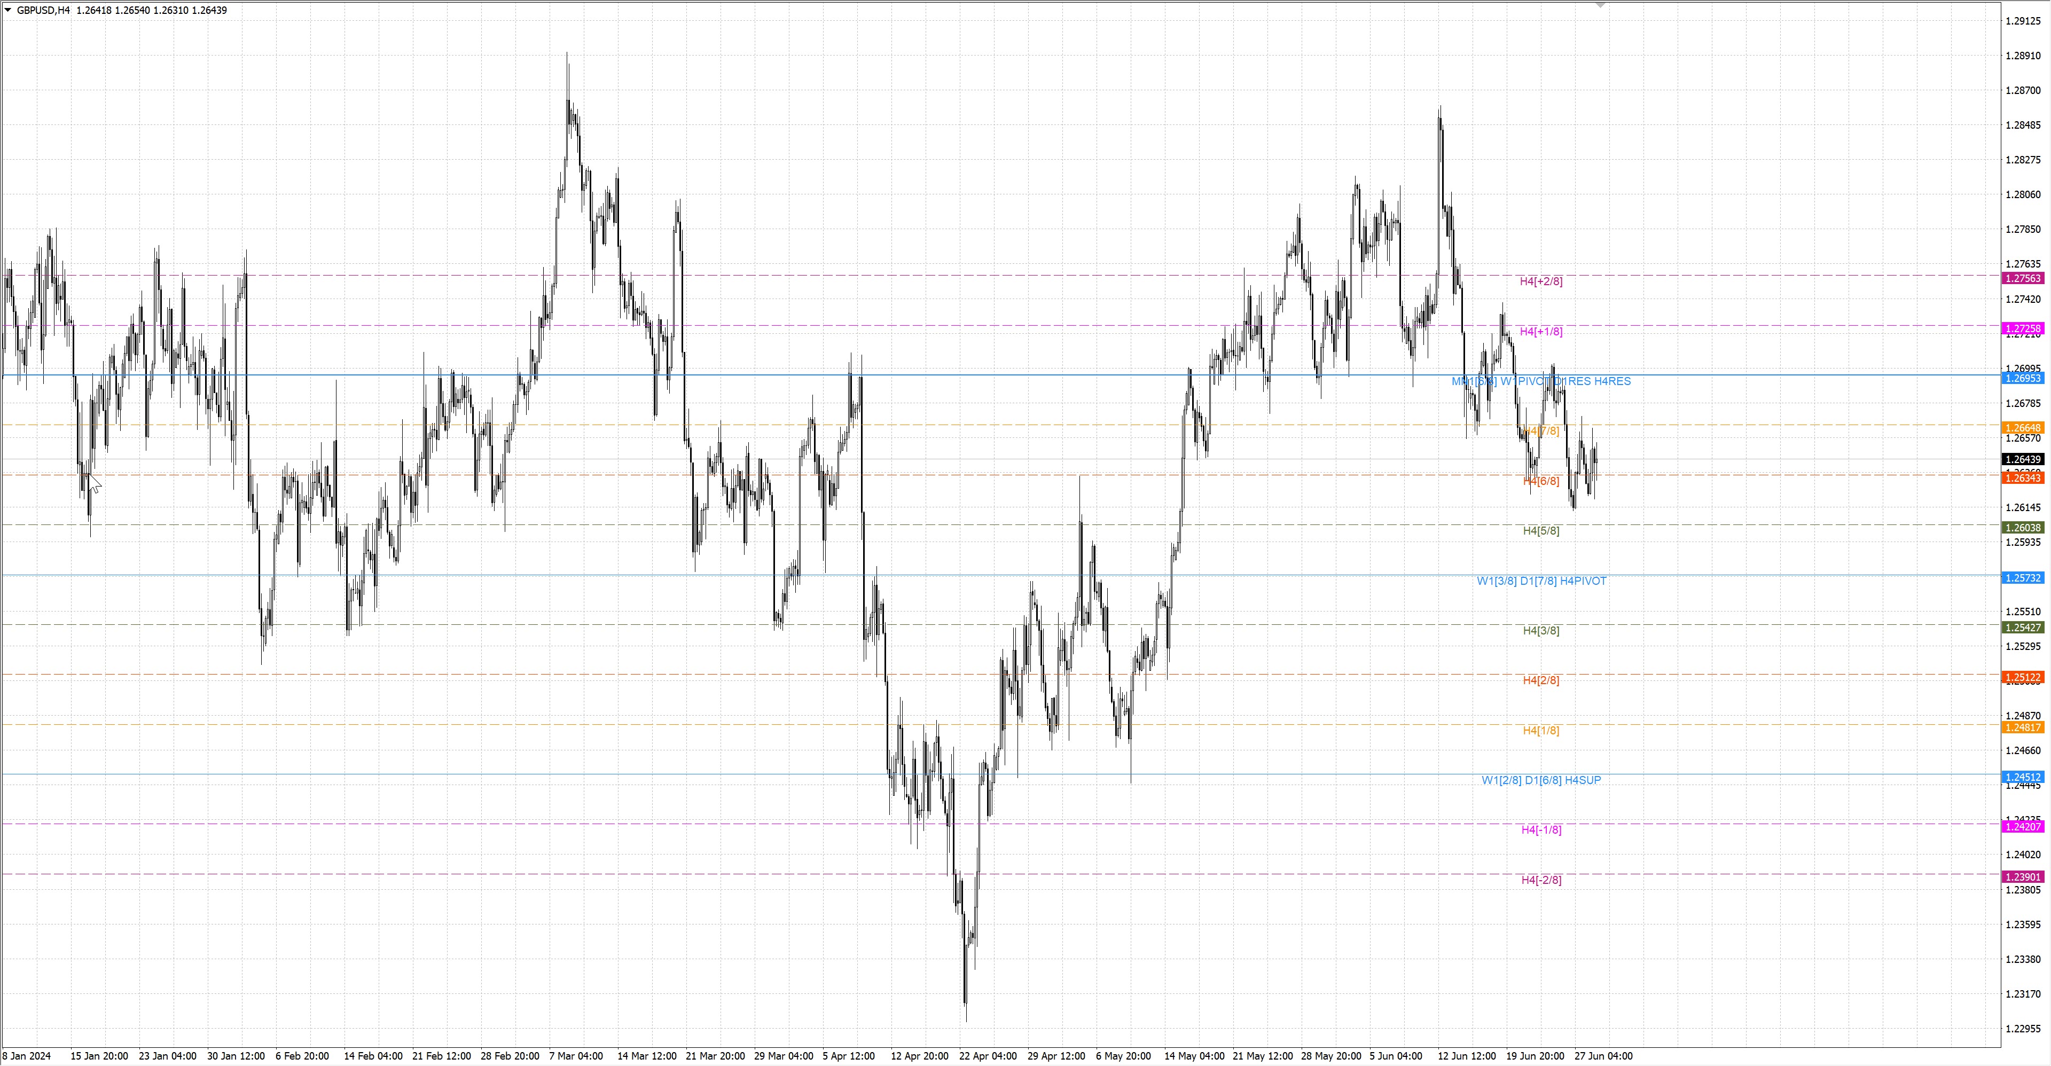
Task: Click the triangle next to GBPUSD,H4
Action: [x=8, y=10]
